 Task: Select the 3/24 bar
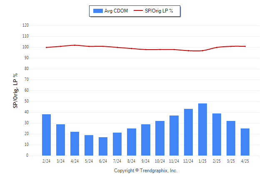(60, 140)
